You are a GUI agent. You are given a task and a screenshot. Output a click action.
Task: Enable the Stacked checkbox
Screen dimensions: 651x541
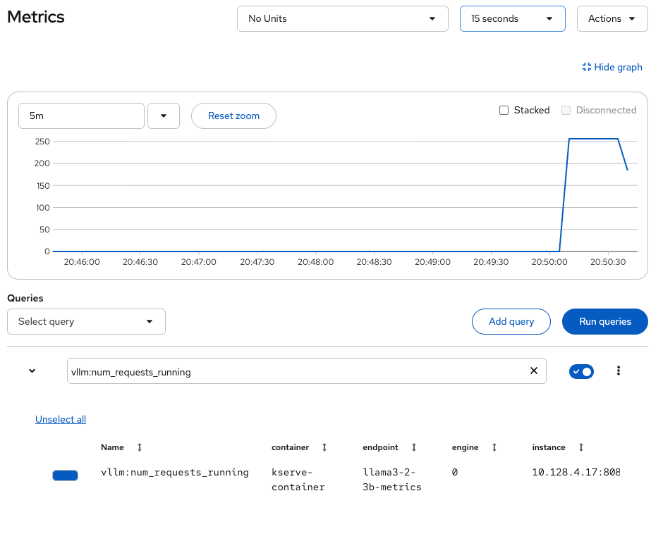(504, 110)
